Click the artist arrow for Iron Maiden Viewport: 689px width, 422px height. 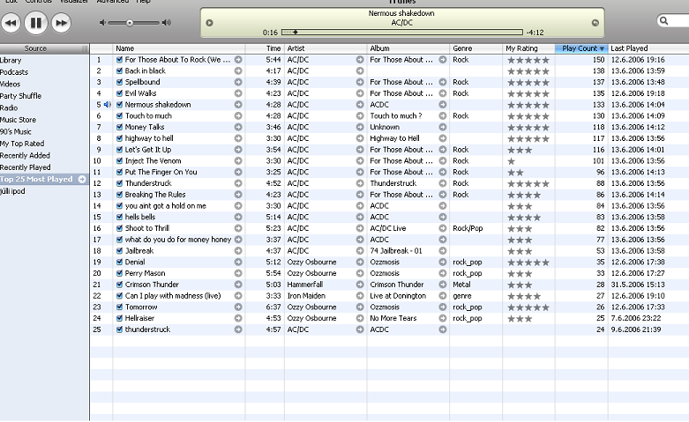point(360,296)
